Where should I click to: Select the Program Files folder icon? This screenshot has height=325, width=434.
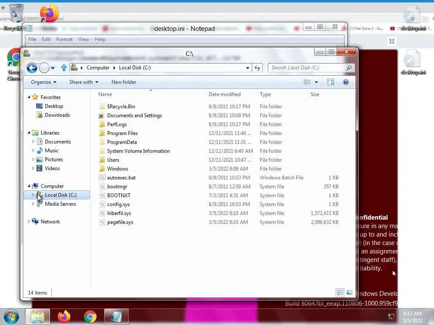102,133
